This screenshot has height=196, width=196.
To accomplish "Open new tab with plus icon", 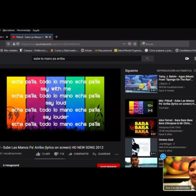I will 56,37.
